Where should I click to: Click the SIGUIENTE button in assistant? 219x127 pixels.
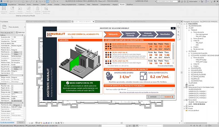(x=168, y=97)
